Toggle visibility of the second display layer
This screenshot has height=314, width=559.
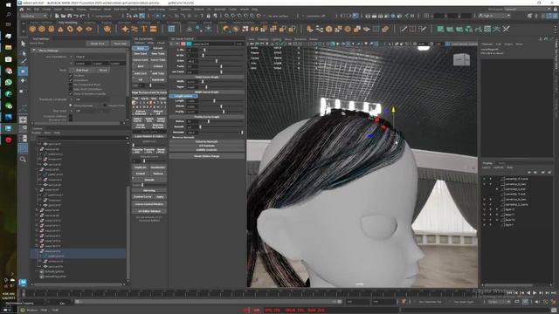tap(484, 184)
